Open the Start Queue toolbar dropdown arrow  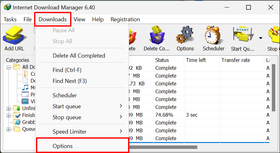click(261, 38)
